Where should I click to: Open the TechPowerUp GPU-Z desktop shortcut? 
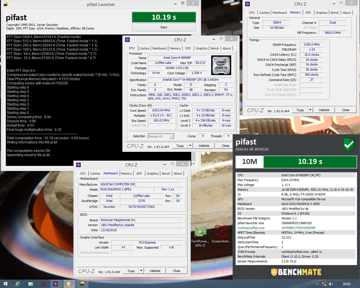pos(200,237)
